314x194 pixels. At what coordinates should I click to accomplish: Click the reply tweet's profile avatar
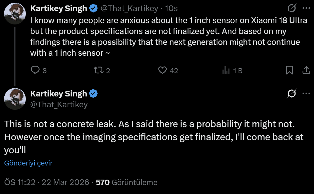15,99
